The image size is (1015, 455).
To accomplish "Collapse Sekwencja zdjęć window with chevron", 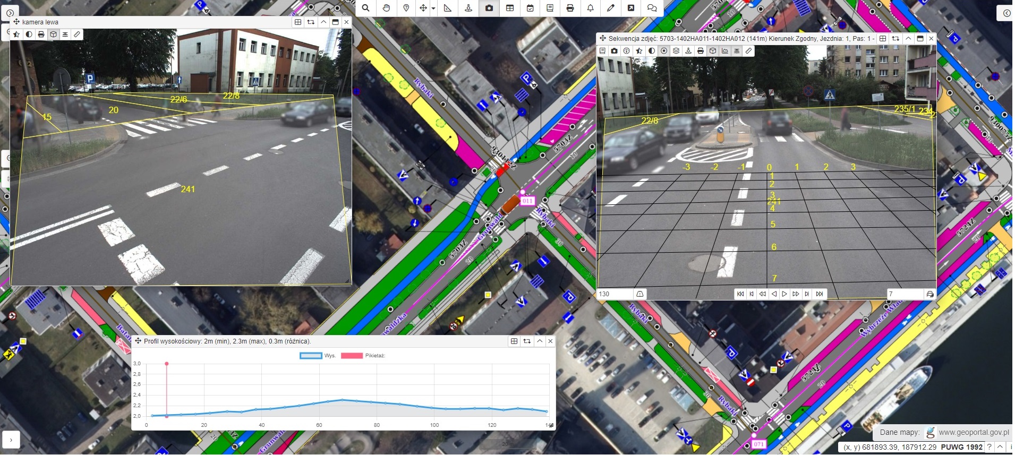I will tap(908, 38).
